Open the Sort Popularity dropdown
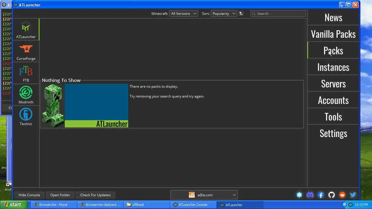Screen dimensions: 372x209 [x=224, y=14]
